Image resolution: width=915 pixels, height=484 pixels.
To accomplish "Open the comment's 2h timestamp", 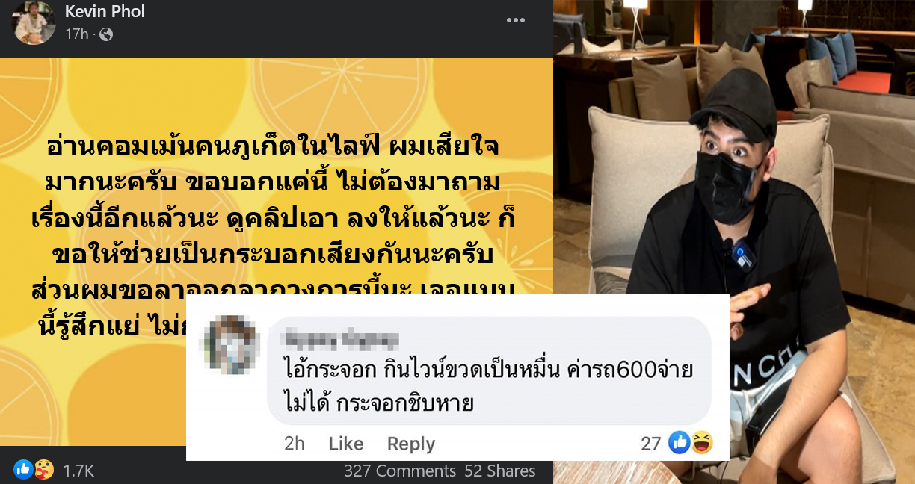I will point(295,444).
